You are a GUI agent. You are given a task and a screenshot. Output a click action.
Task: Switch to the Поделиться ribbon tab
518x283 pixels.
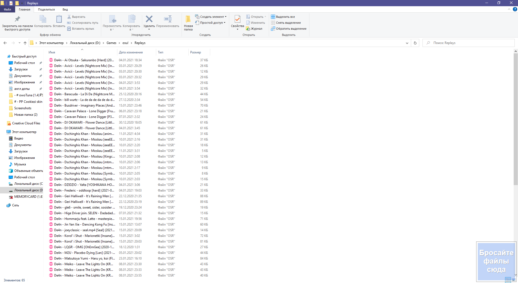[46, 9]
